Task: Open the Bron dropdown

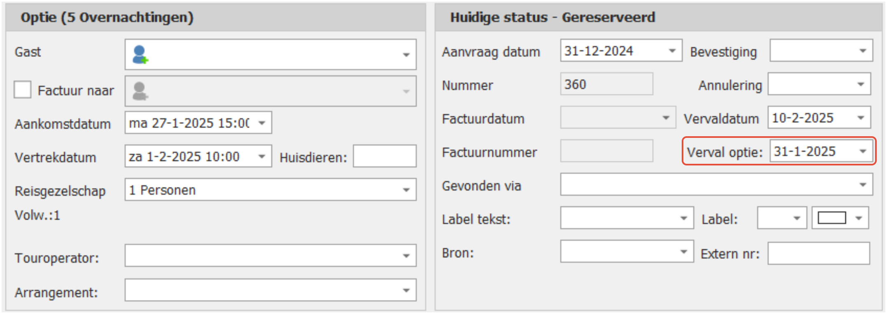Action: (x=684, y=252)
